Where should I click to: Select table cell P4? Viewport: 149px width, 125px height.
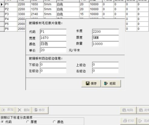pyautogui.click(x=11, y=19)
